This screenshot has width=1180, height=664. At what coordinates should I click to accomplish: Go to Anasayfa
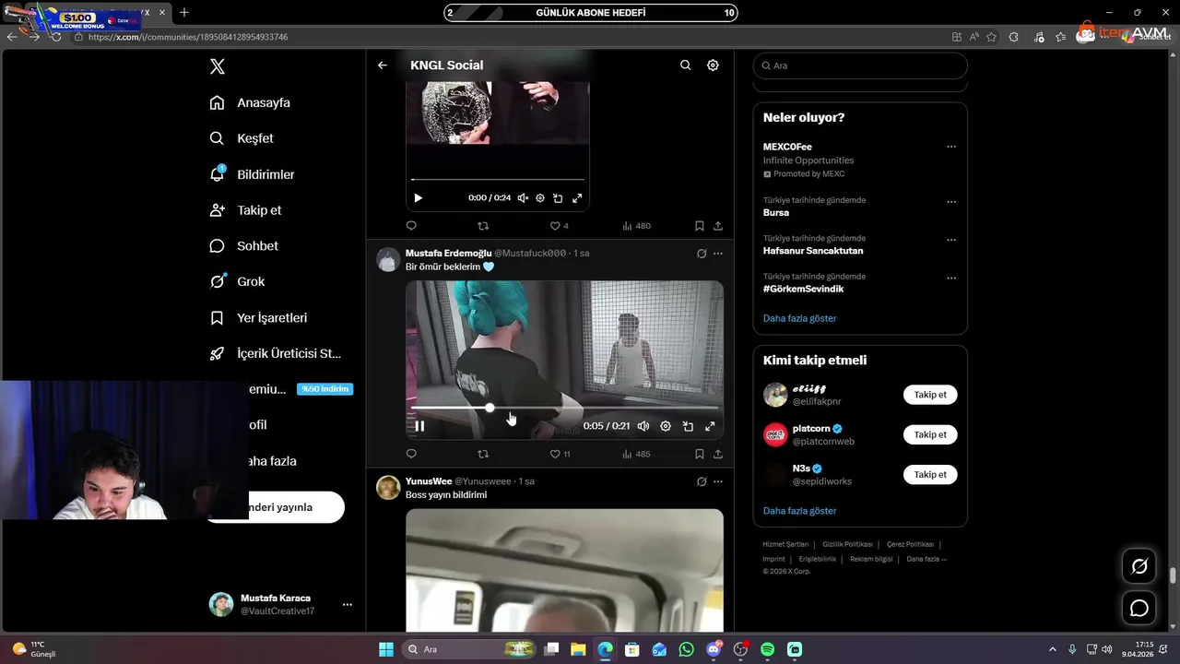pyautogui.click(x=250, y=102)
